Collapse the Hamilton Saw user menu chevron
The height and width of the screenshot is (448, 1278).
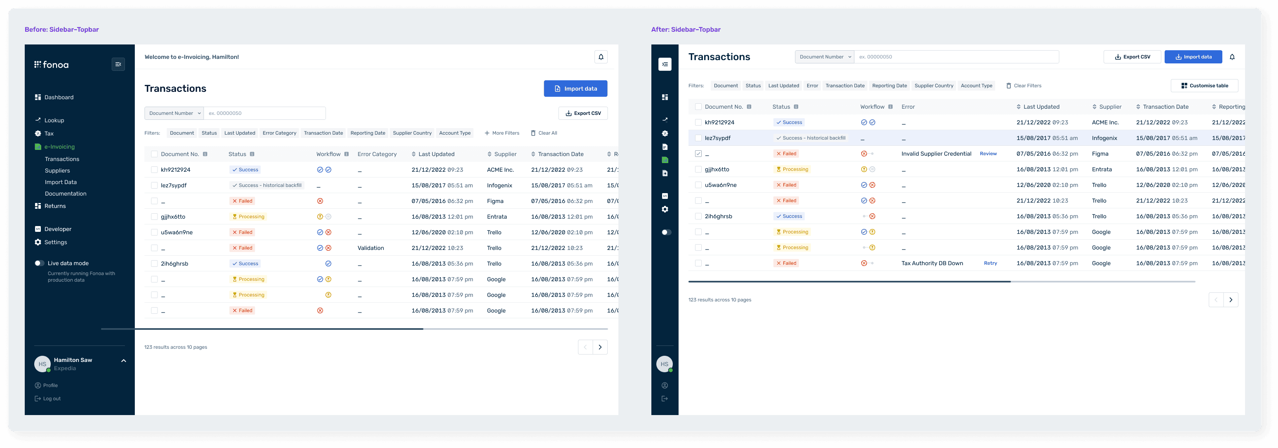click(x=124, y=361)
